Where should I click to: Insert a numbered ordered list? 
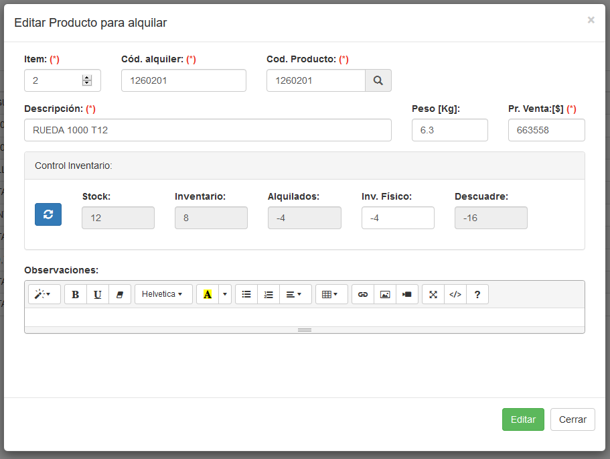coord(269,294)
